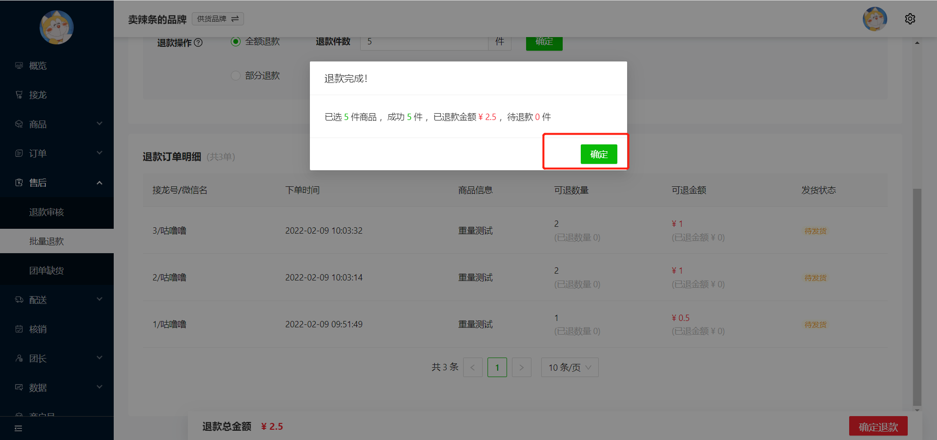Viewport: 937px width, 440px height.
Task: Click order row 3/咕噜噜
Action: [x=515, y=230]
